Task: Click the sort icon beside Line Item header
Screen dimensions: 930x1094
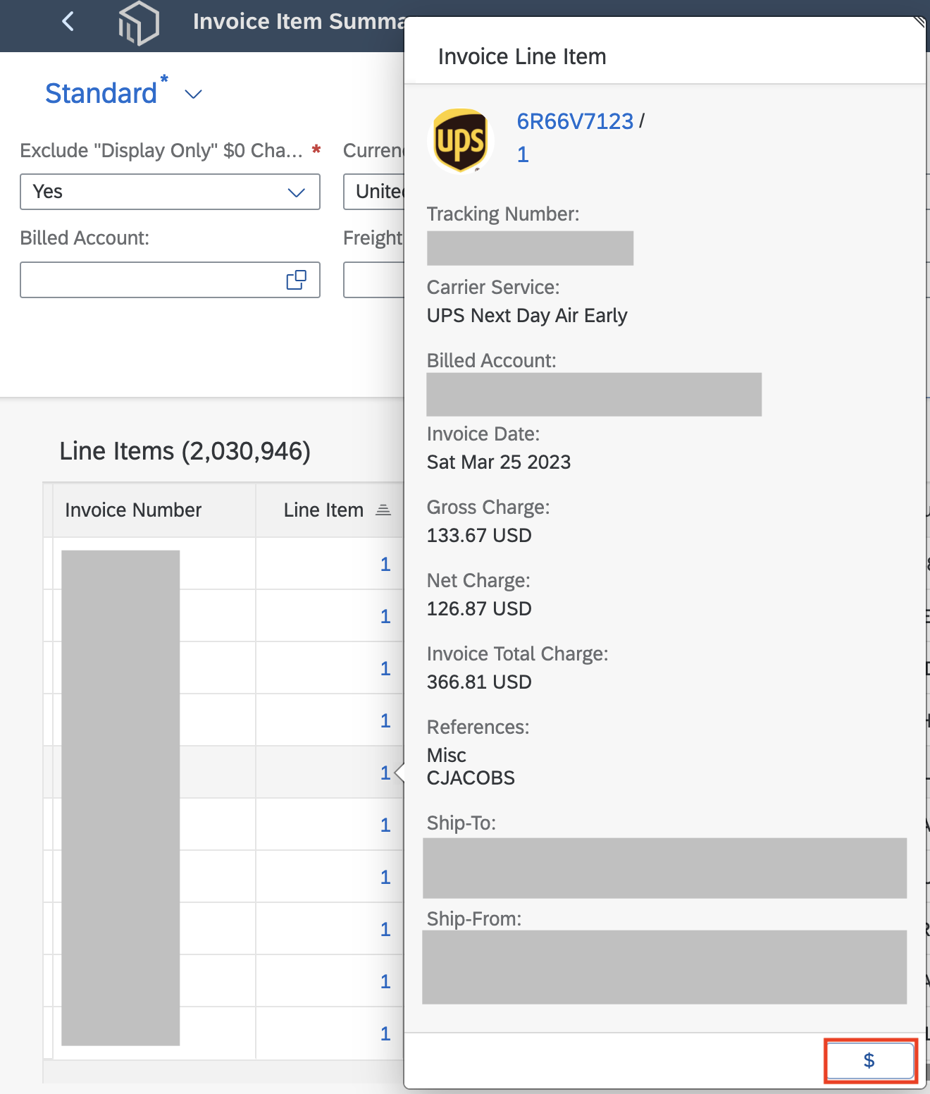Action: point(383,510)
